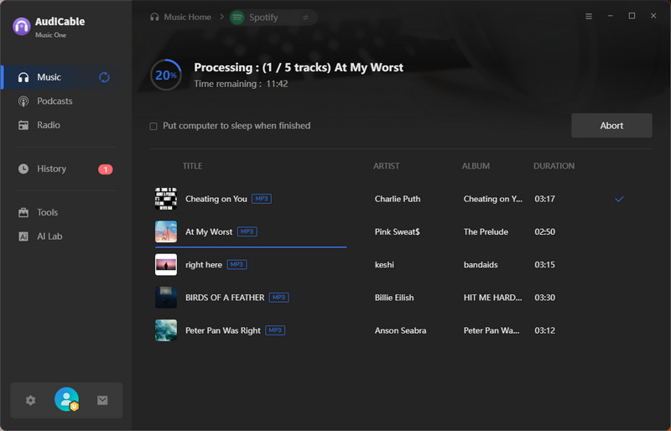Image resolution: width=671 pixels, height=431 pixels.
Task: Click artist Pink Sweat$
Action: pyautogui.click(x=397, y=232)
